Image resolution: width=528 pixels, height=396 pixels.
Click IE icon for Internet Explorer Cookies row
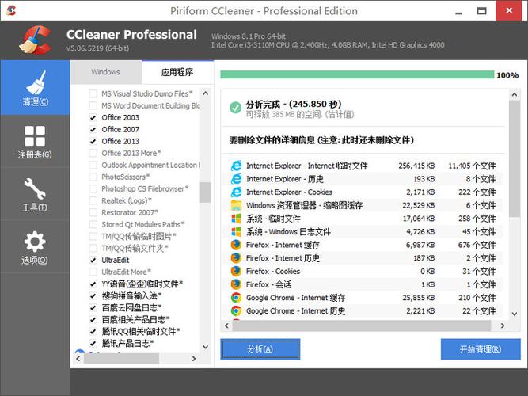236,192
